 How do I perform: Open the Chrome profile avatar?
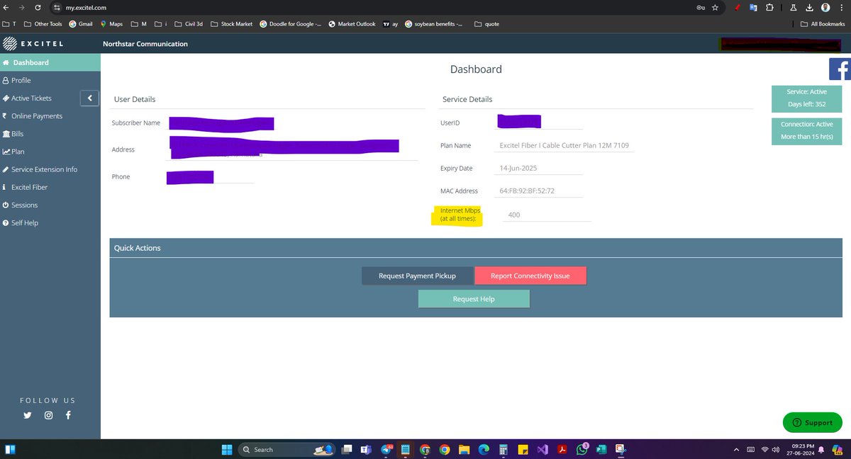pos(825,7)
